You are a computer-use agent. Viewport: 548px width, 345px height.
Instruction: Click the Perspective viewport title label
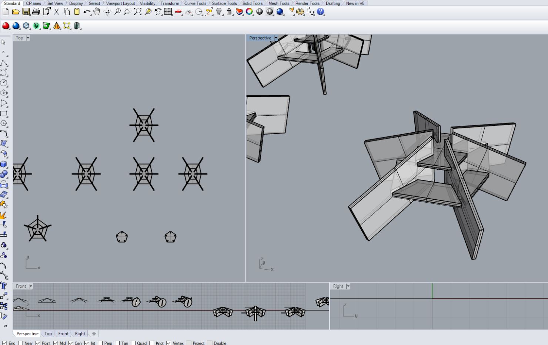[x=260, y=38]
